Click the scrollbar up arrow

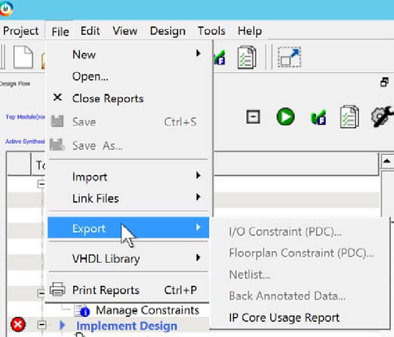[x=387, y=161]
